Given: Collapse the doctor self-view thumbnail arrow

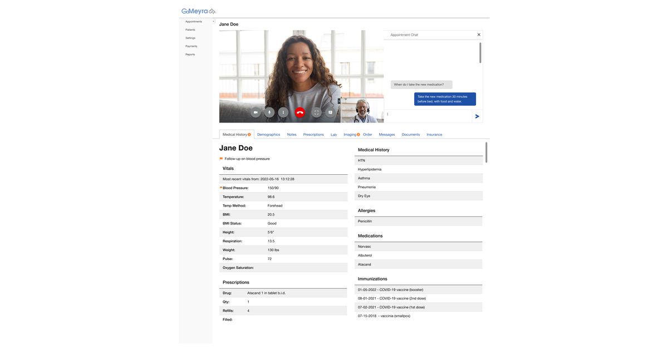Looking at the screenshot, I should point(339,101).
